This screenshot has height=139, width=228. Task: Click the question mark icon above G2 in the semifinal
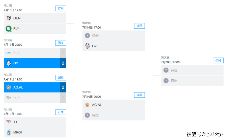point(87,36)
